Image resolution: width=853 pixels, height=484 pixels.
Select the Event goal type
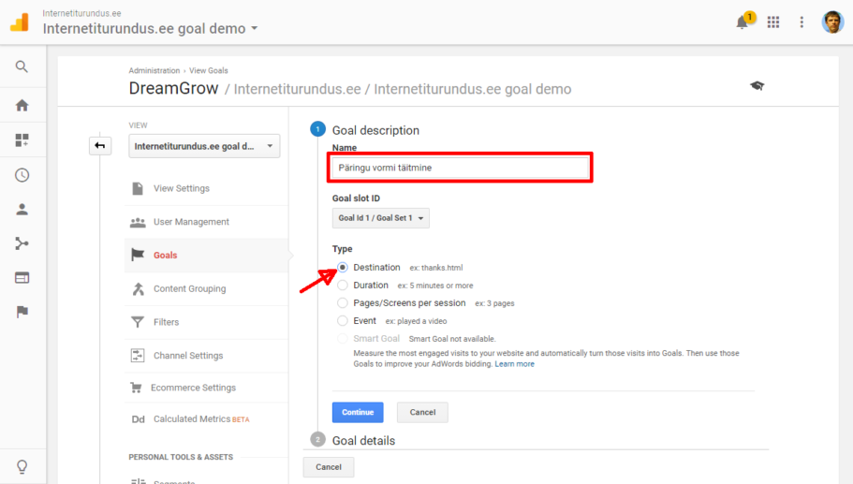342,321
